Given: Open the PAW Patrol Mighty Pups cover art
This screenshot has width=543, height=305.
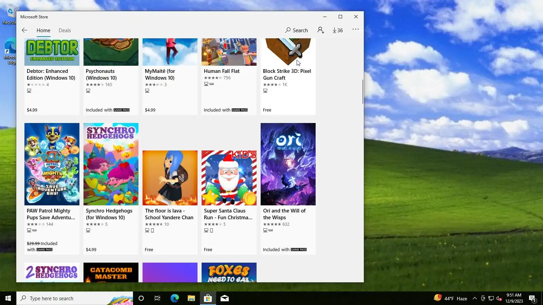Looking at the screenshot, I should (x=52, y=164).
